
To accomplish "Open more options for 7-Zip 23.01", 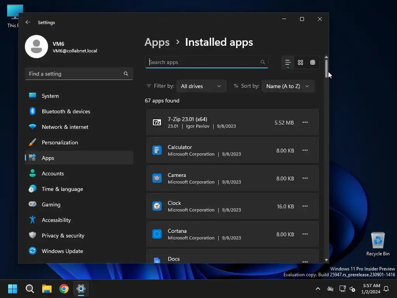I will coord(305,122).
